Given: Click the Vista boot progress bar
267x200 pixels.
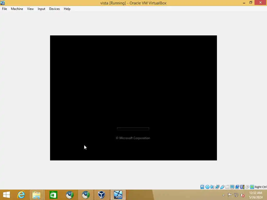Looking at the screenshot, I should (133, 129).
